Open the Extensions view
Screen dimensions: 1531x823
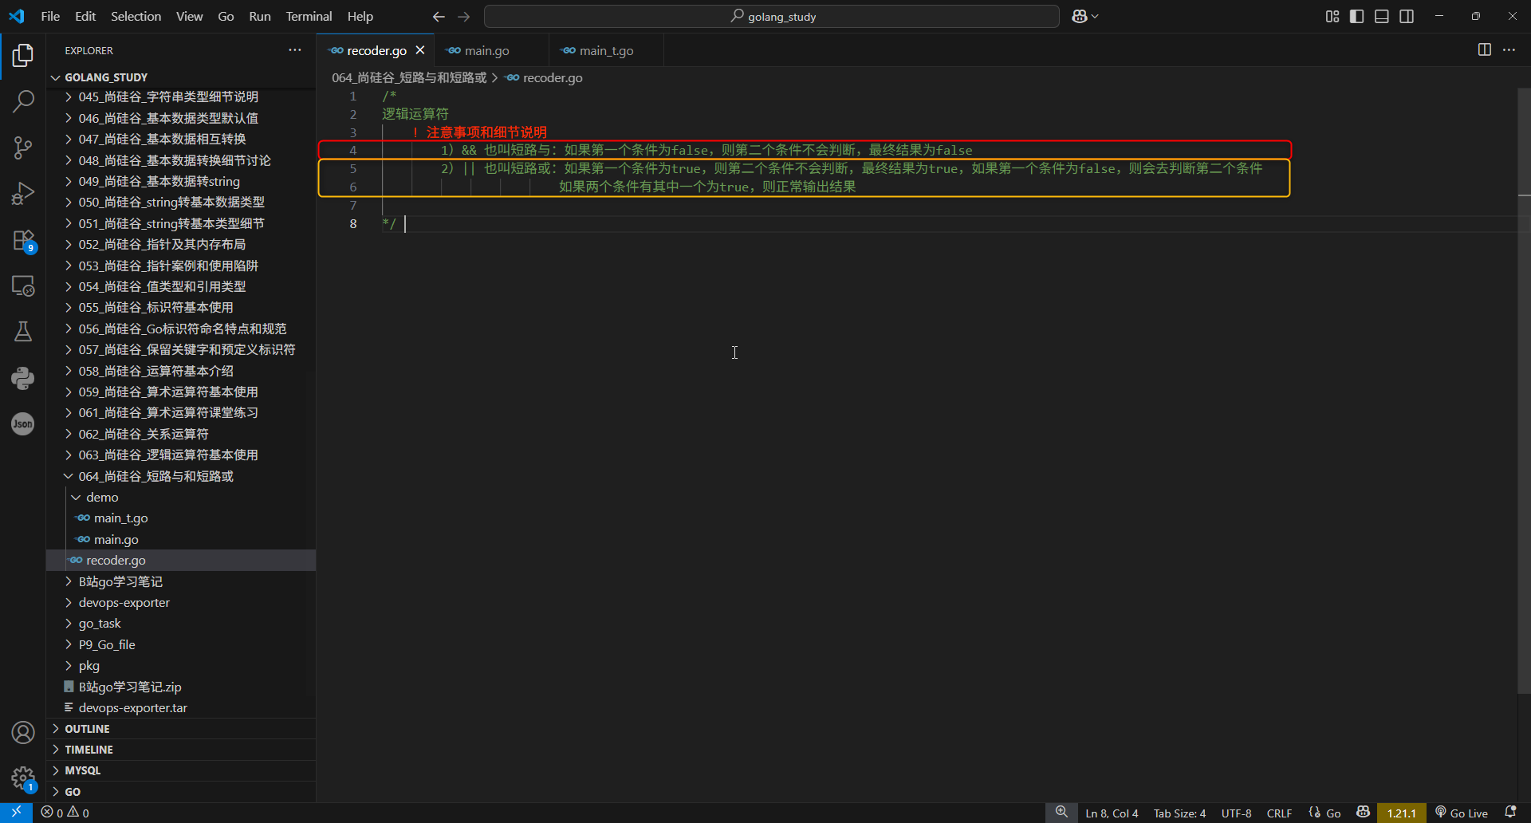[23, 240]
